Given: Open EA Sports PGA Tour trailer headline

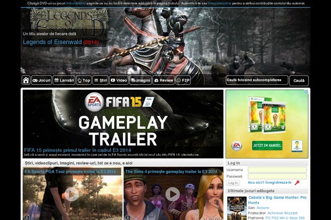Looking at the screenshot, I should tap(70, 172).
